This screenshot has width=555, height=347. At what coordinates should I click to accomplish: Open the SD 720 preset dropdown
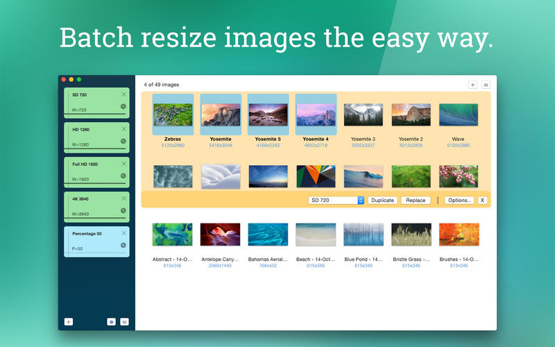pyautogui.click(x=336, y=200)
